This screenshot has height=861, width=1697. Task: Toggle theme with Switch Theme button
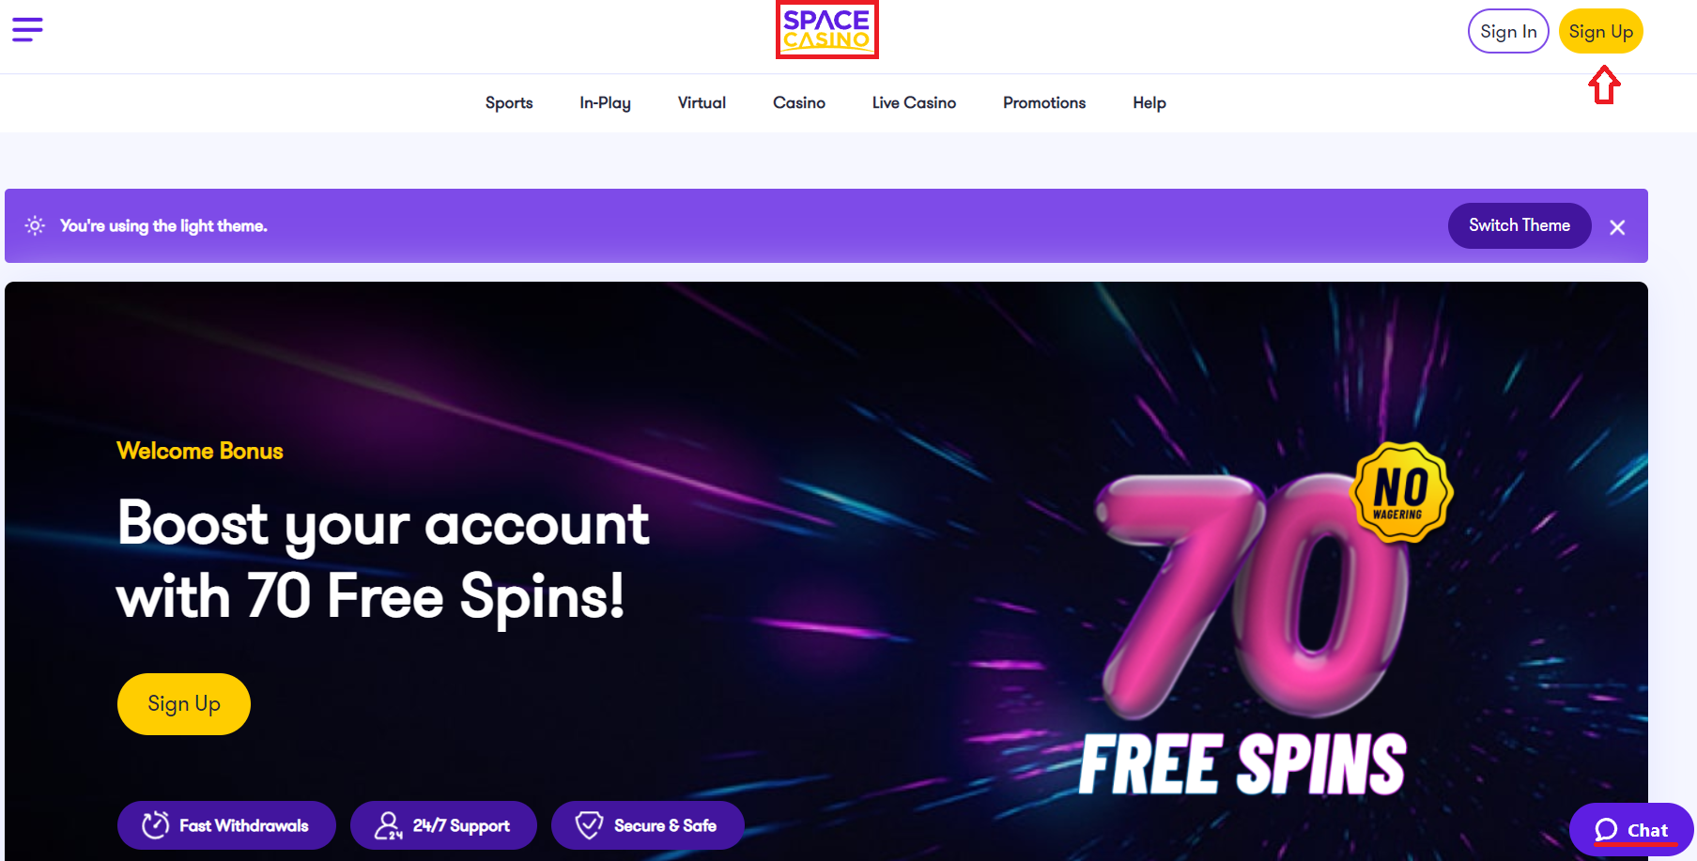pos(1520,225)
